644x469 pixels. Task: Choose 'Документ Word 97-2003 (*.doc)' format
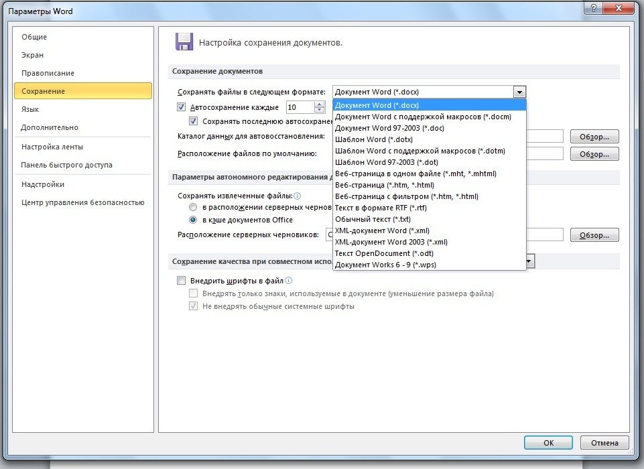pyautogui.click(x=429, y=128)
